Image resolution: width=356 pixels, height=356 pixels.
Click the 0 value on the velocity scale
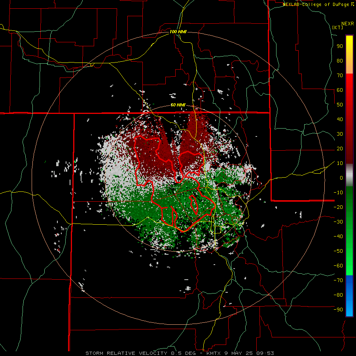pyautogui.click(x=341, y=178)
